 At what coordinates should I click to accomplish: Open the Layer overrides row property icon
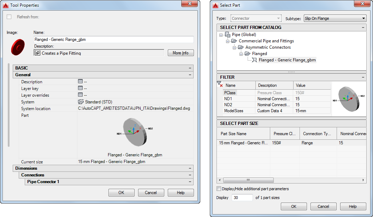coord(81,95)
